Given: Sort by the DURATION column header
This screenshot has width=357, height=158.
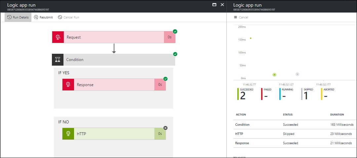Looking at the screenshot, I should (x=337, y=114).
